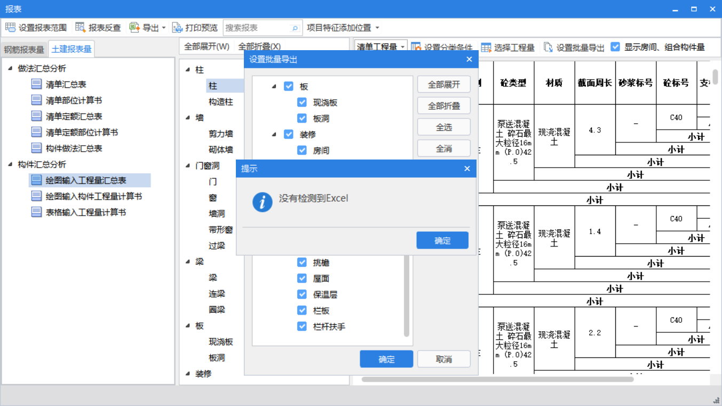Viewport: 722px width, 406px height.
Task: Uncheck the 挑檐 checkbox
Action: pyautogui.click(x=302, y=262)
